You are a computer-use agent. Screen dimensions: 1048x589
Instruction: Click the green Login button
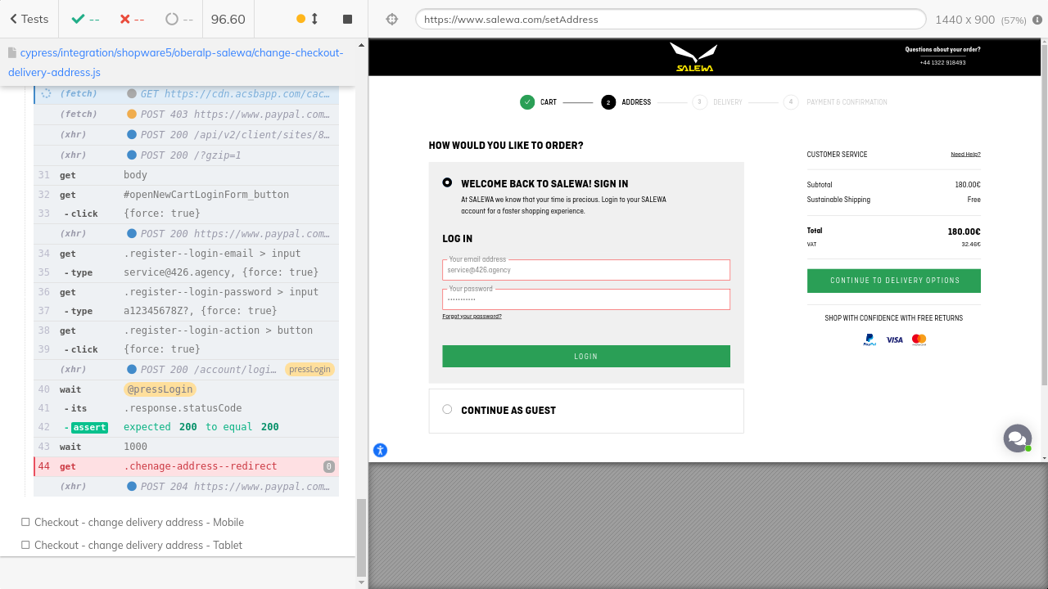pos(585,356)
